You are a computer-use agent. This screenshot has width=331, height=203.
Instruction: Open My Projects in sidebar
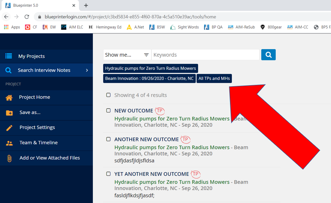point(46,56)
